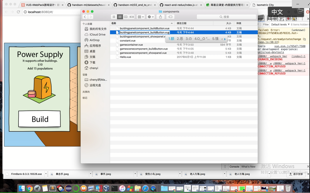This screenshot has height=193, width=310.
Task: Switch to the VUE+WebPack游戏设计 Chrome tab
Action: click(x=43, y=5)
